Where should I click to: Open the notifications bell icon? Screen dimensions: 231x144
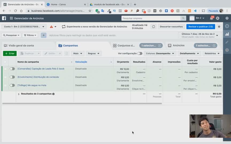[x=211, y=18]
